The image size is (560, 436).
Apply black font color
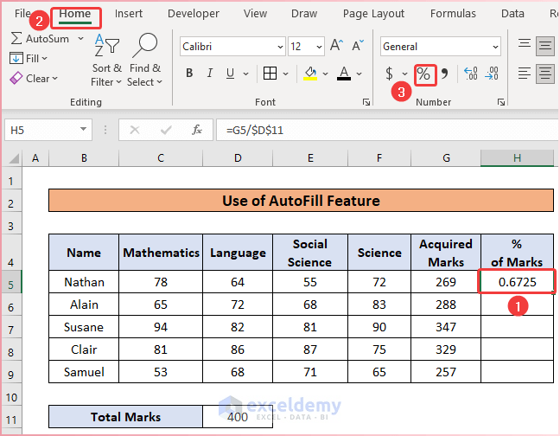(344, 74)
